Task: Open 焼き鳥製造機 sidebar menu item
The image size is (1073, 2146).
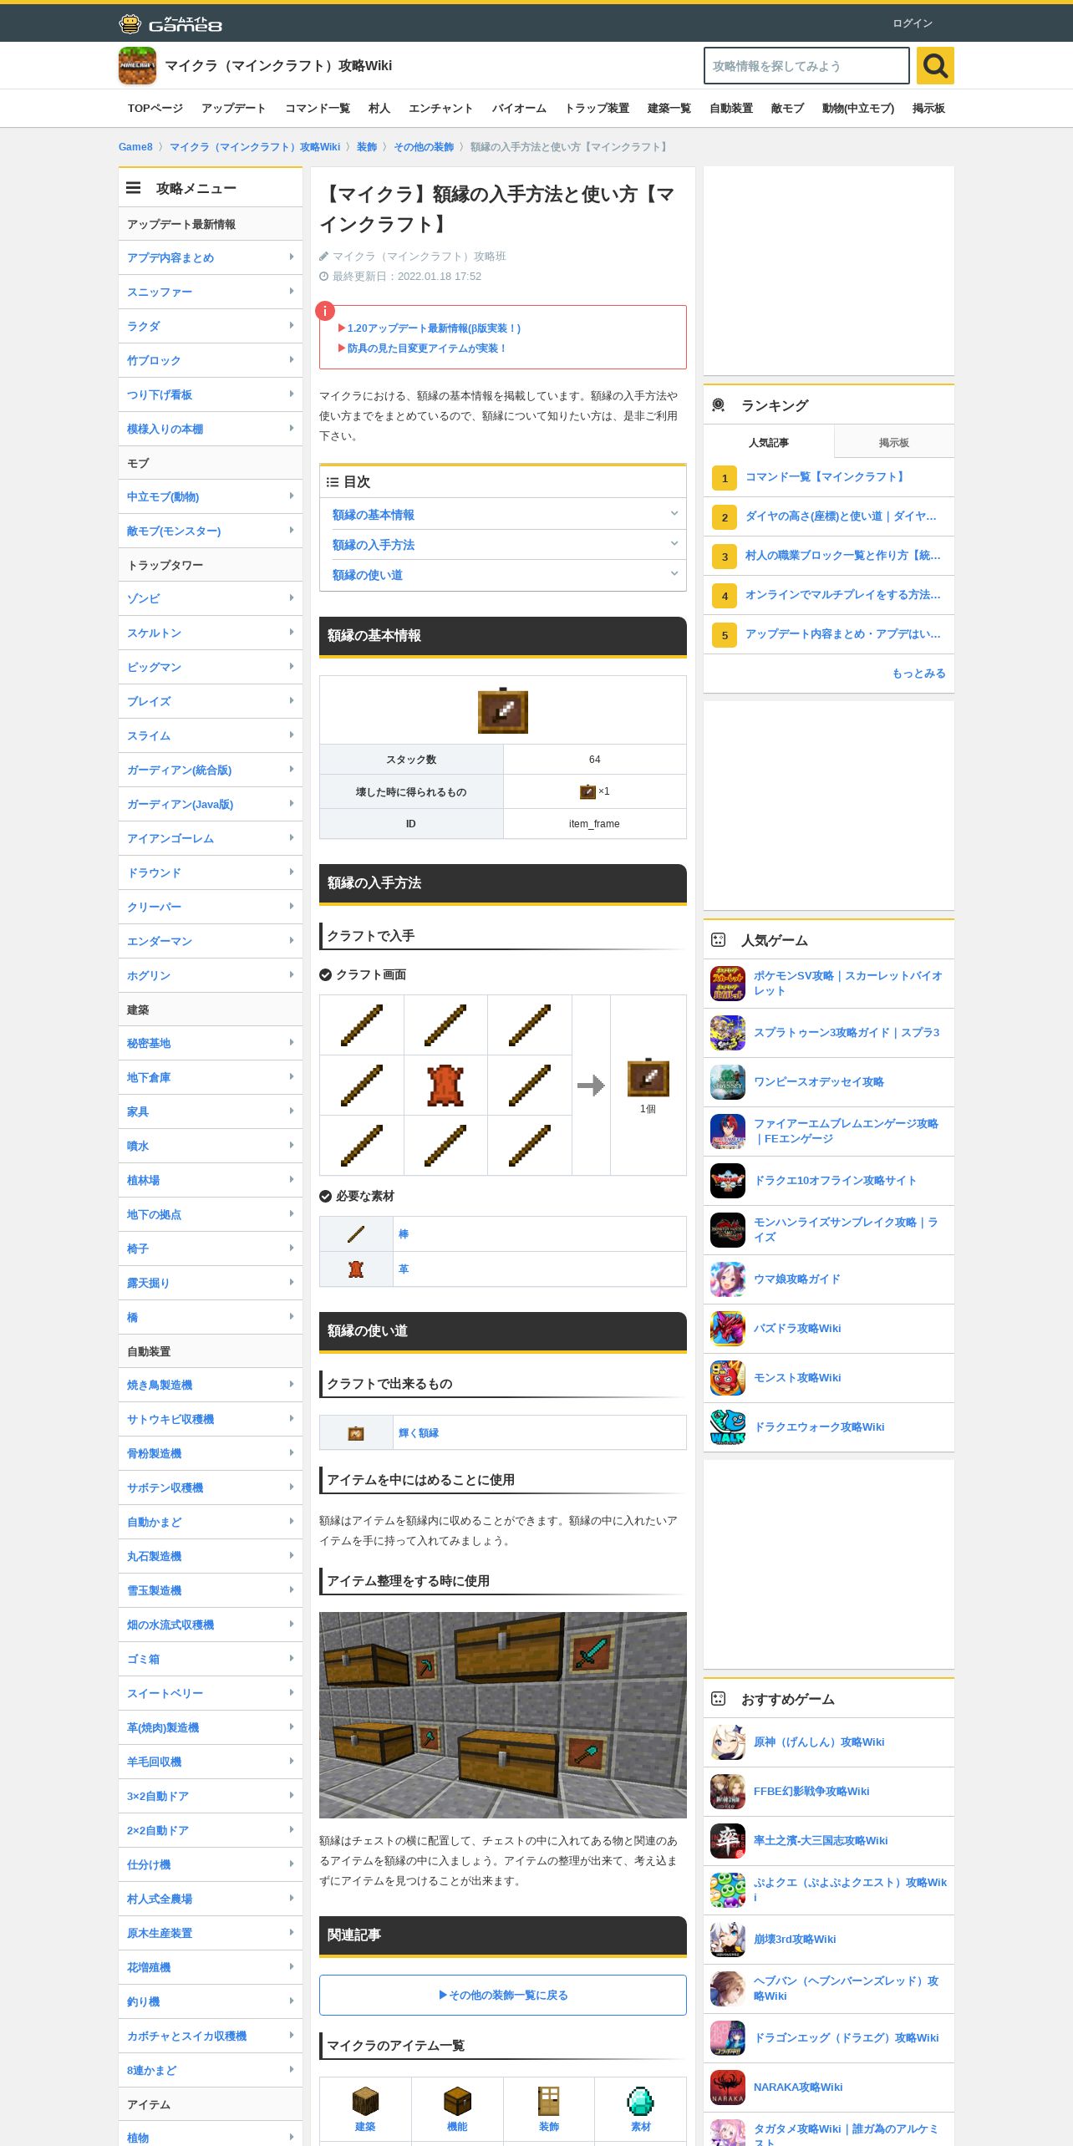Action: [x=211, y=1385]
